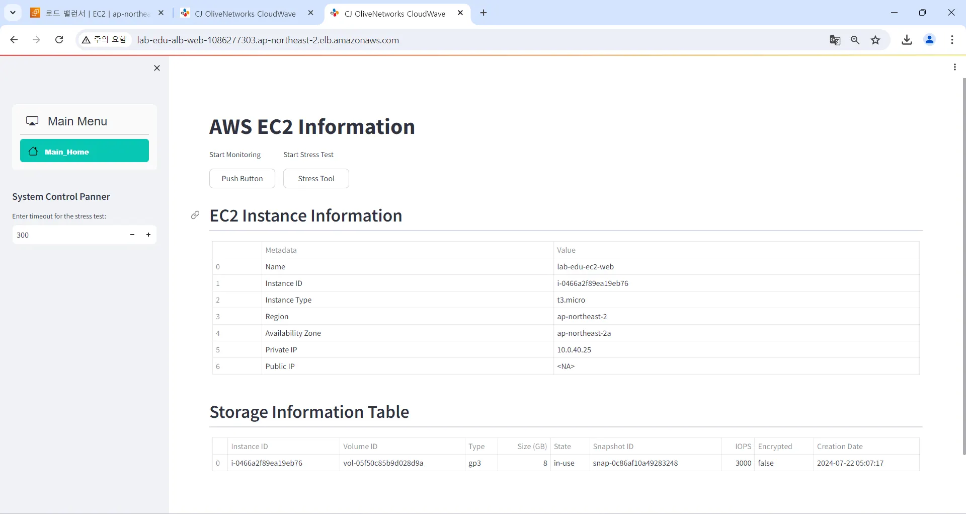This screenshot has height=514, width=966.
Task: Click the gp3 volume type cell
Action: 481,463
